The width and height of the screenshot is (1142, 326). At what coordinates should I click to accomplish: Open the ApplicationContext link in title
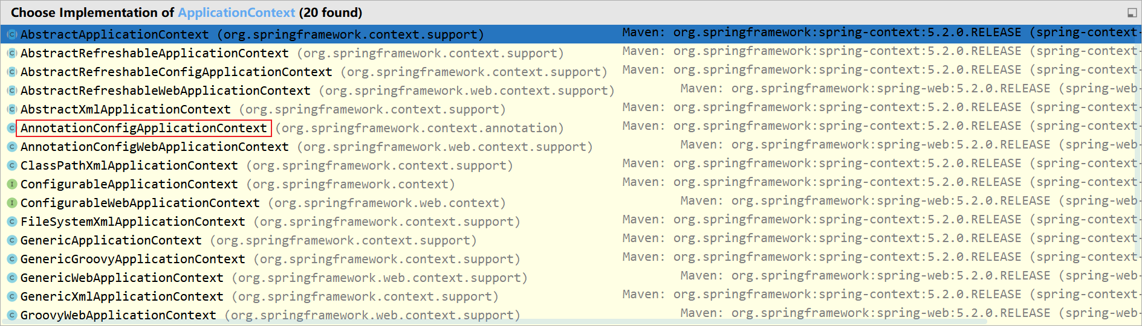[236, 13]
